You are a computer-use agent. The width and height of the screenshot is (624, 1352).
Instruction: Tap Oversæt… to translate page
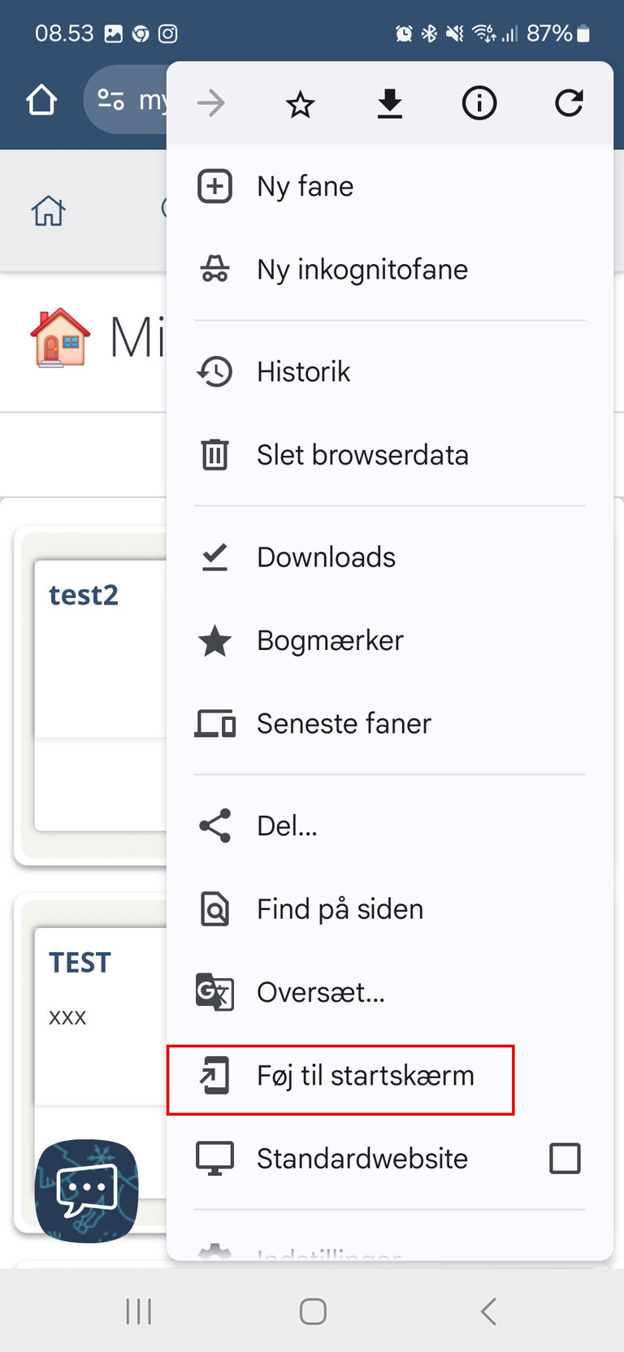[x=390, y=992]
